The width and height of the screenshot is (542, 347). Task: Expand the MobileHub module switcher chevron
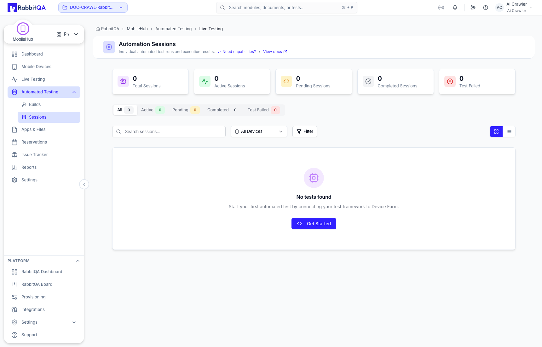[x=76, y=34]
